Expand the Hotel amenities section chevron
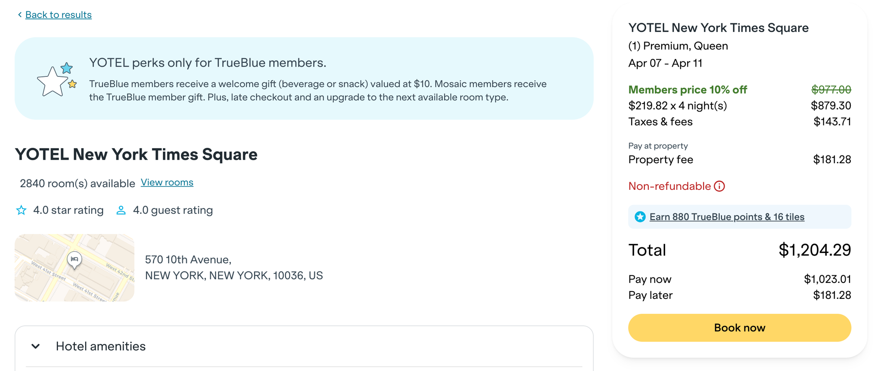Screen dimensions: 880x371 pos(36,346)
